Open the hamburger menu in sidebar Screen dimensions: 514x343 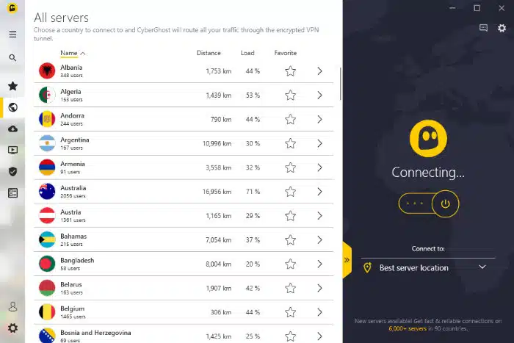coord(12,35)
